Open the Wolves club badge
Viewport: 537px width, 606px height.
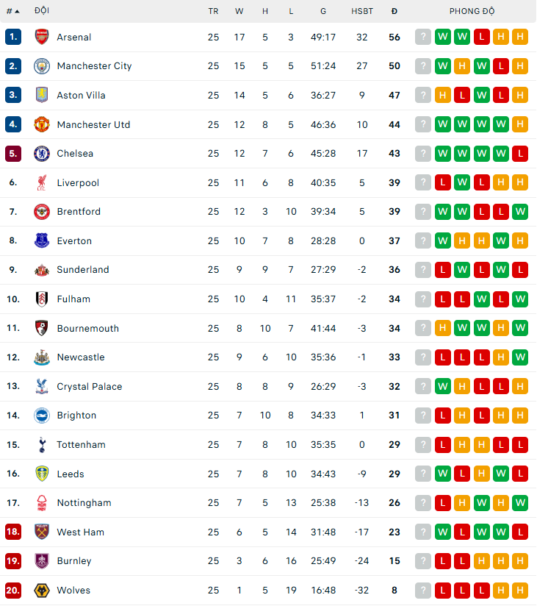click(41, 591)
